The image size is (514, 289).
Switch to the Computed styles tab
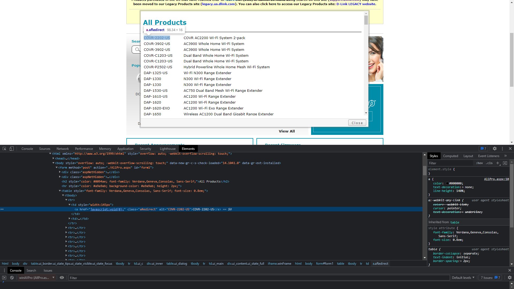click(x=451, y=156)
